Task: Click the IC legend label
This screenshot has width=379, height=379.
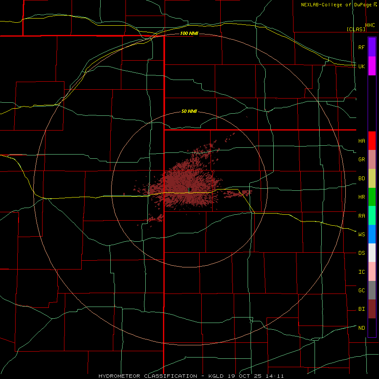Action: pyautogui.click(x=361, y=272)
